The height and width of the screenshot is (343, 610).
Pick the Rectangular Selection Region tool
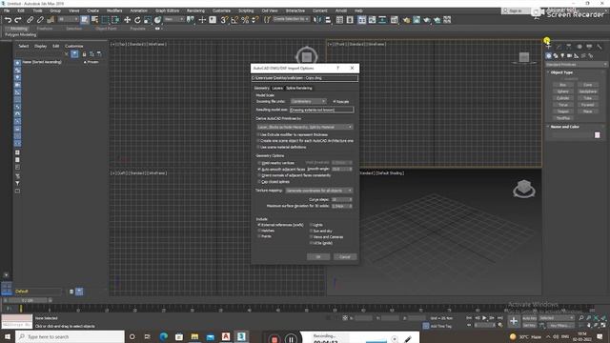[105, 20]
